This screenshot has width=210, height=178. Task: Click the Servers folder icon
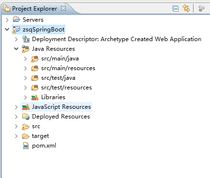click(x=16, y=19)
